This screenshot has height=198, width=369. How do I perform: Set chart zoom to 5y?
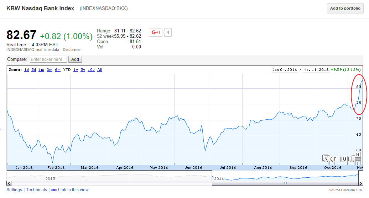pyautogui.click(x=83, y=69)
